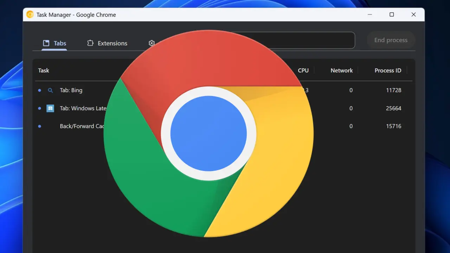Sort by the Task column header
450x253 pixels.
tap(44, 70)
